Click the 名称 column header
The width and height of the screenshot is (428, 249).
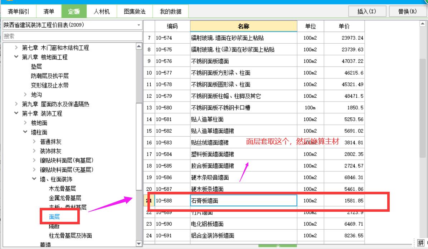pyautogui.click(x=243, y=26)
